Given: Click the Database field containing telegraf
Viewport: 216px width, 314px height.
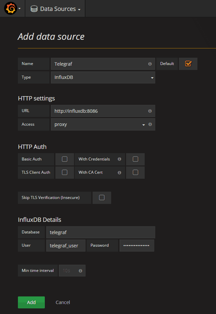Looking at the screenshot, I should tap(101, 232).
